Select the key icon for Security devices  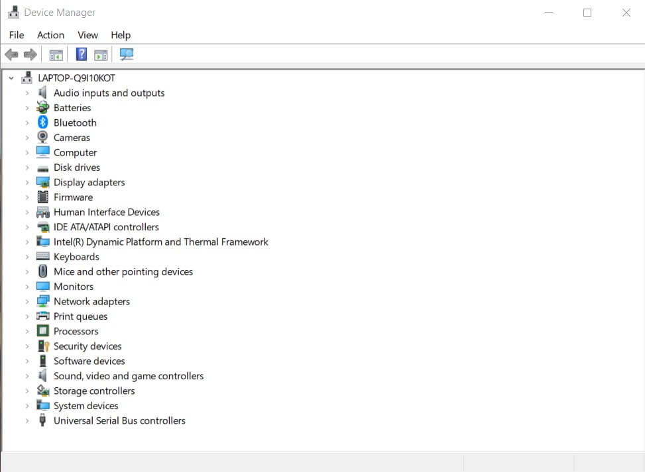[x=43, y=346]
